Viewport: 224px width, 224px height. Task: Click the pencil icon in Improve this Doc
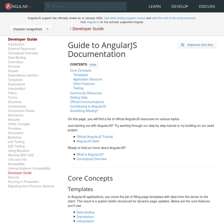[183, 45]
